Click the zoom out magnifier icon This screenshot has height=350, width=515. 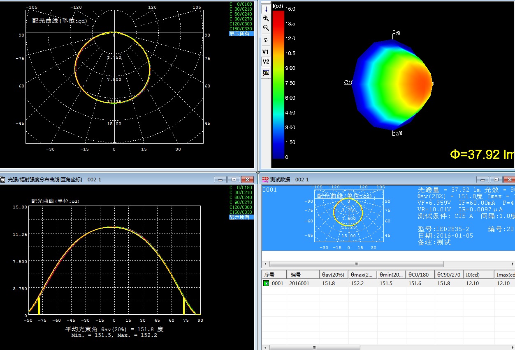click(266, 28)
